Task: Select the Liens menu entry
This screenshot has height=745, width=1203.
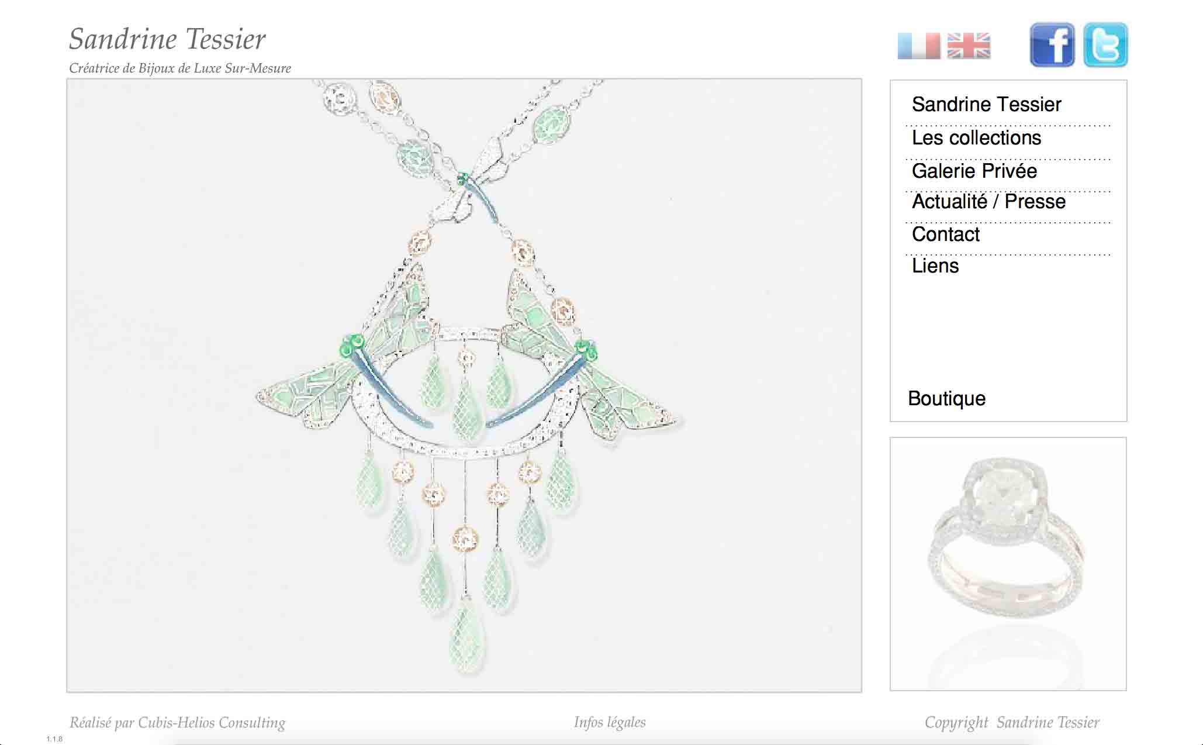Action: pos(935,265)
